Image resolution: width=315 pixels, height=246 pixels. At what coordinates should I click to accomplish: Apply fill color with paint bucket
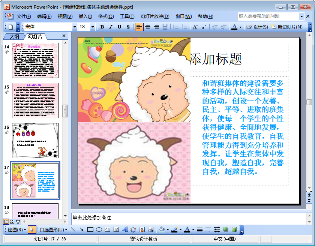point(162,229)
